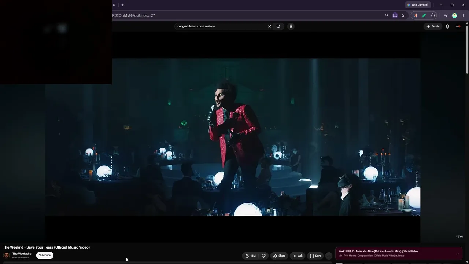Click 'Mix - Post Malone - Congratulations' playlist text

pos(372,256)
